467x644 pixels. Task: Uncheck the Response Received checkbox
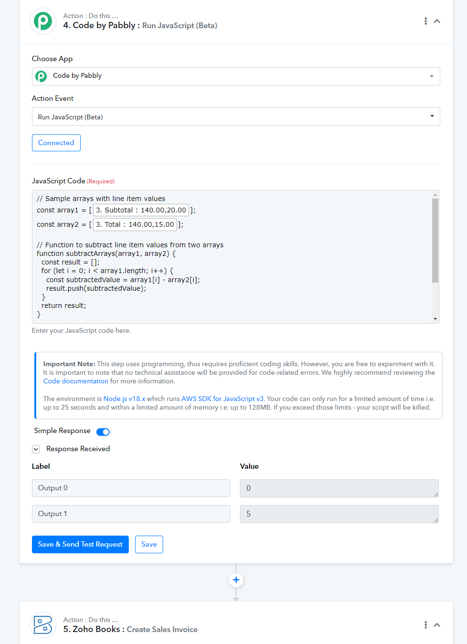click(x=36, y=449)
